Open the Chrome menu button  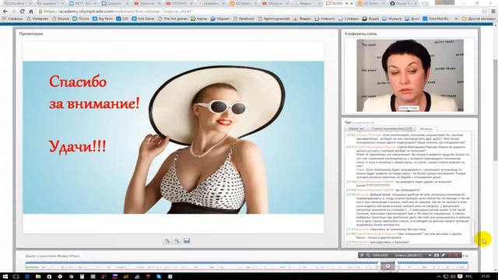pyautogui.click(x=493, y=12)
